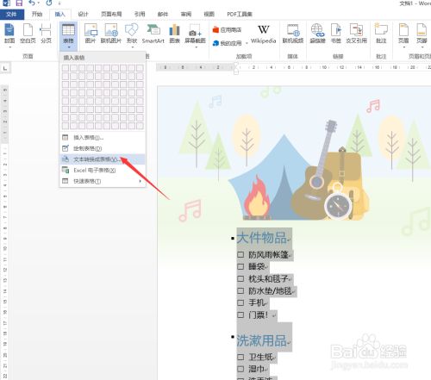Viewport: 431px width, 380px height.
Task: Choose 插入表格(I)... from the menu
Action: [x=103, y=138]
